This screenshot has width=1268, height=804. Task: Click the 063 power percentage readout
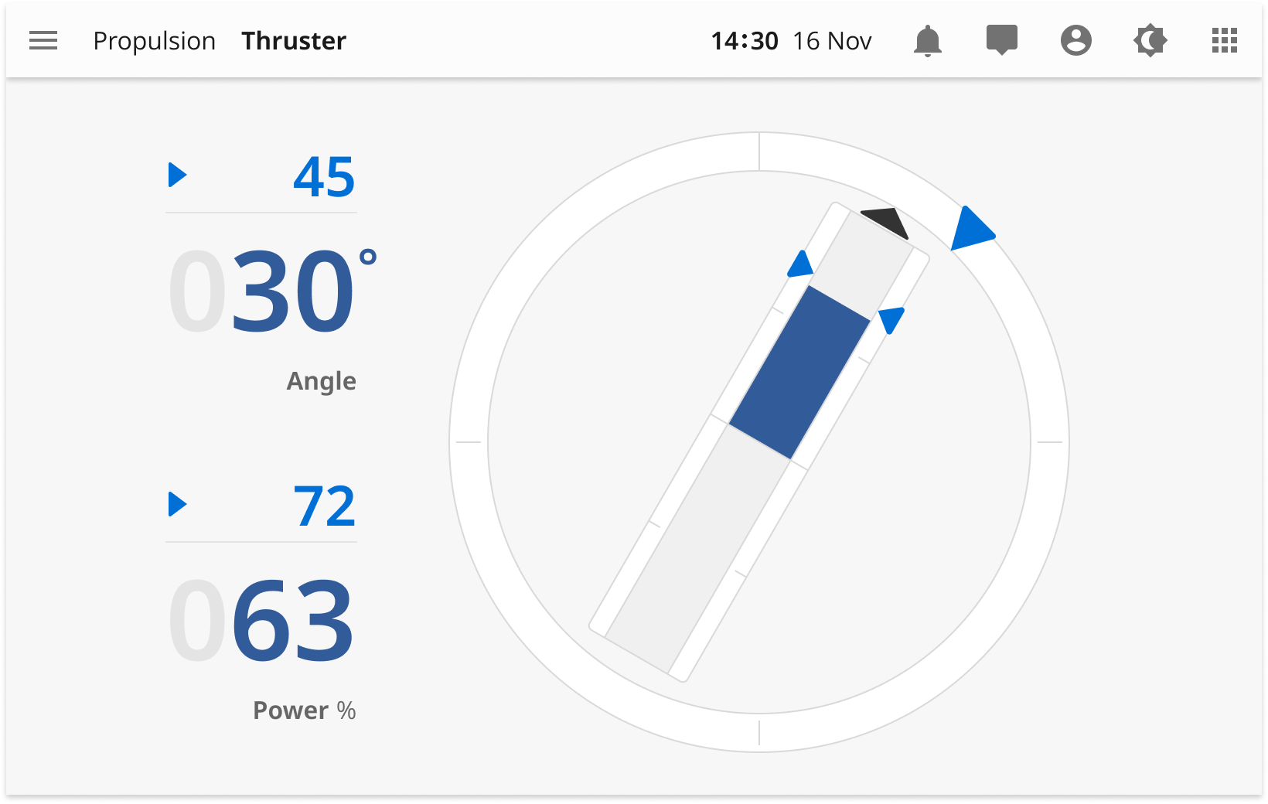point(262,622)
